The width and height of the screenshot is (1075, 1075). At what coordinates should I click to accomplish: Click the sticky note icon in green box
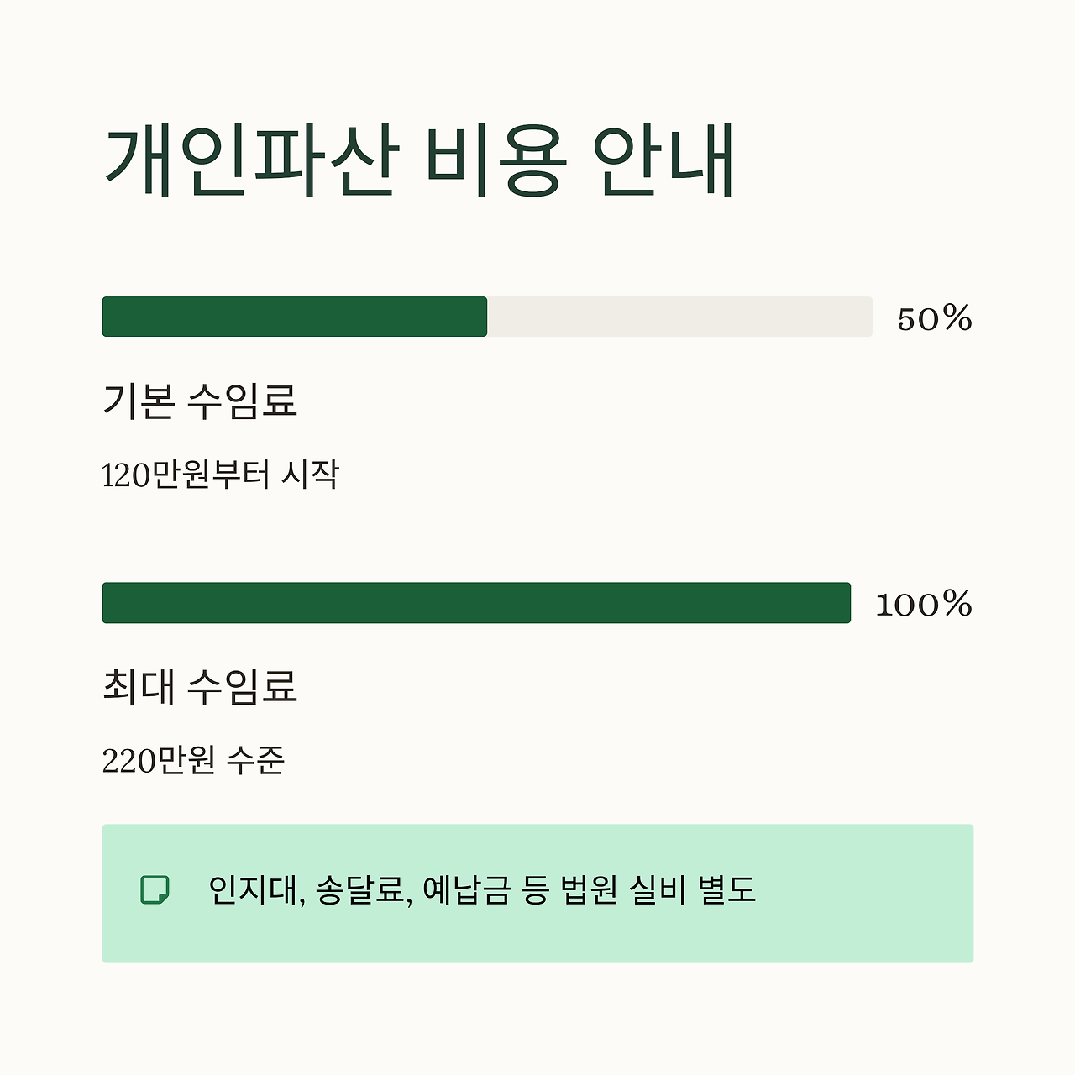(155, 889)
